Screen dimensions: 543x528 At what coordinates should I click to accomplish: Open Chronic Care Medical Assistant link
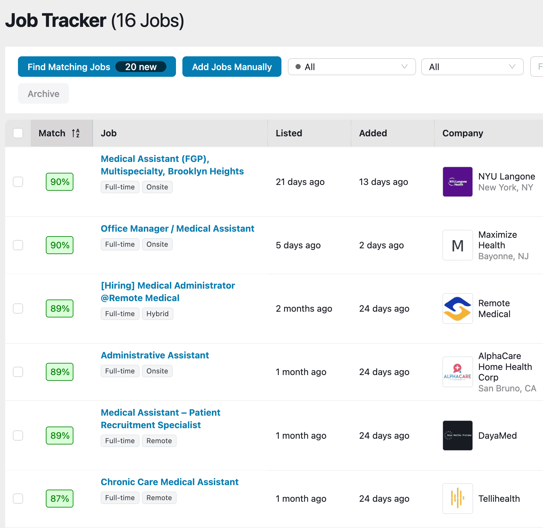(170, 482)
